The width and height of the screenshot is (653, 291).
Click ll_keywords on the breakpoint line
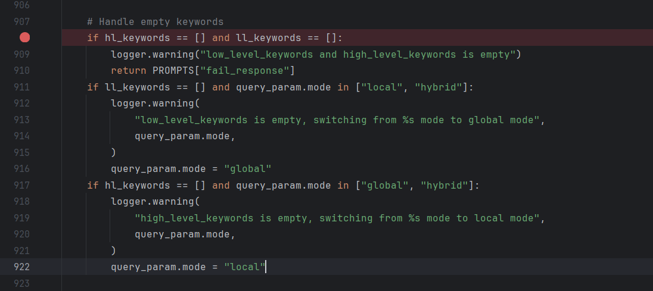pyautogui.click(x=269, y=38)
